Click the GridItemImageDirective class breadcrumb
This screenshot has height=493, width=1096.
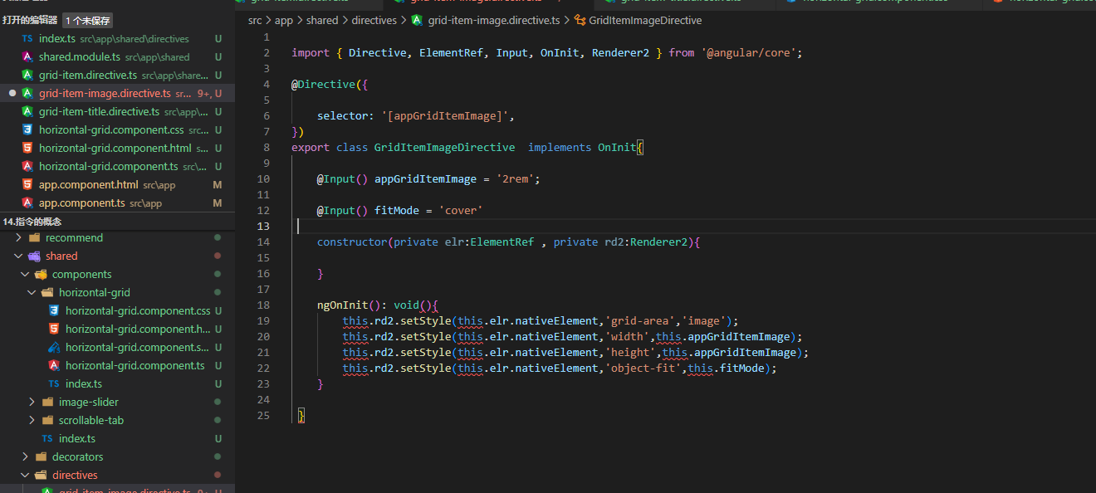(644, 21)
